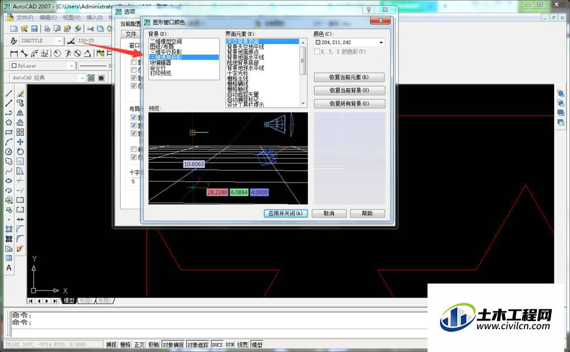570x352 pixels.
Task: Select the Polygon draw tool
Action: coord(9,122)
